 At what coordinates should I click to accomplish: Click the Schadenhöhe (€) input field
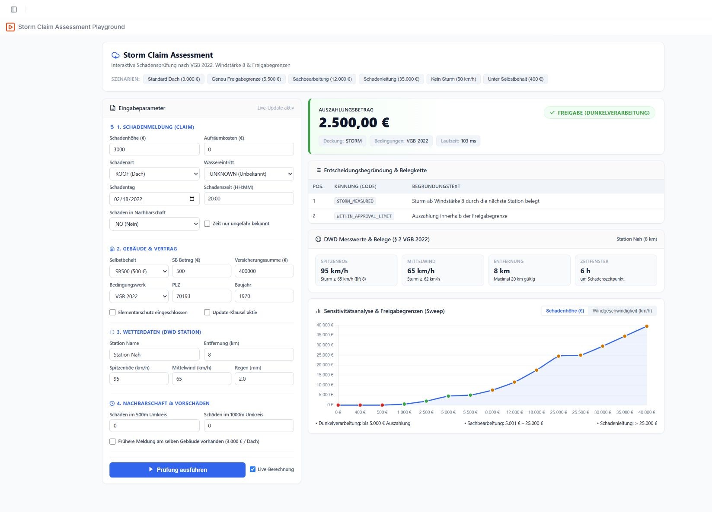click(x=154, y=149)
